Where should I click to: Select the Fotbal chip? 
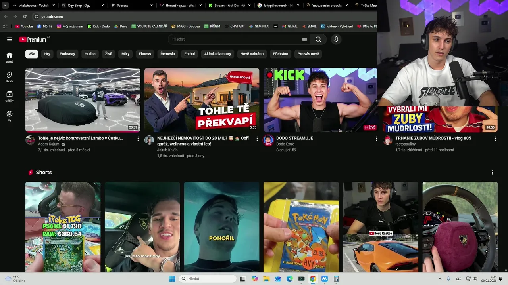190,54
